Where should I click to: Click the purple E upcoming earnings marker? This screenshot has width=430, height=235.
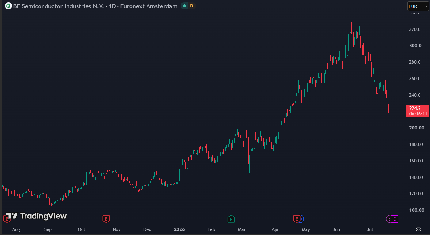394,219
